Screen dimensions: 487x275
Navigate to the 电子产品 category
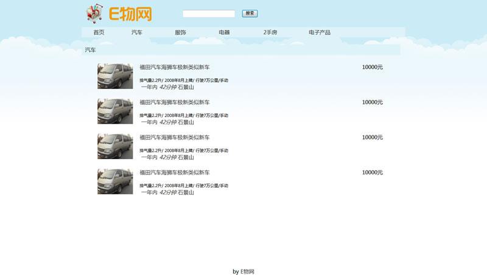point(320,32)
